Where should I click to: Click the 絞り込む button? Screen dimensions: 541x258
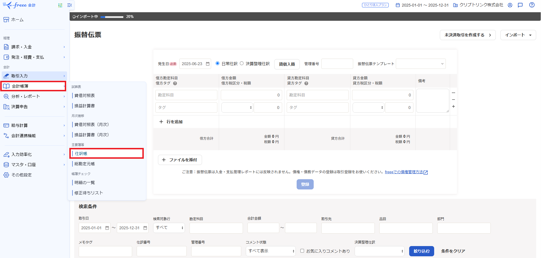pos(422,251)
